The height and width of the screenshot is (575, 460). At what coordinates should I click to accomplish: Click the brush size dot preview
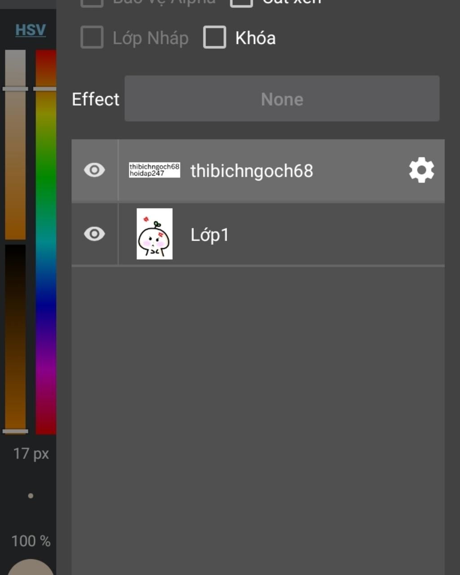pos(31,496)
